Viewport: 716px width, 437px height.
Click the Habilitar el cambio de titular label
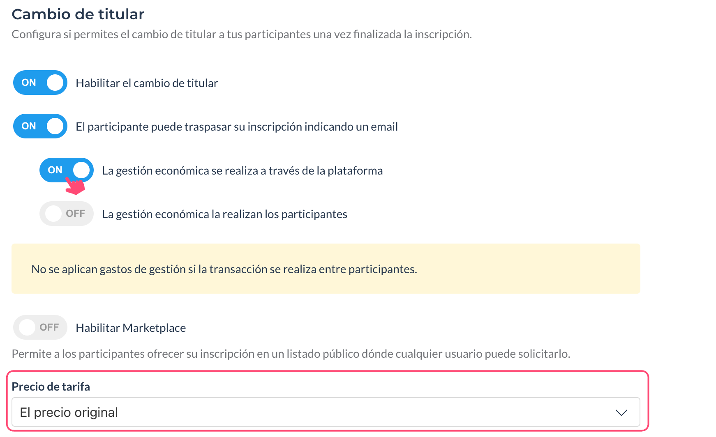(147, 83)
